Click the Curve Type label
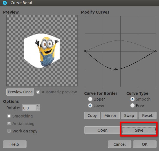The width and height of the screenshot is (159, 151). click(x=137, y=93)
